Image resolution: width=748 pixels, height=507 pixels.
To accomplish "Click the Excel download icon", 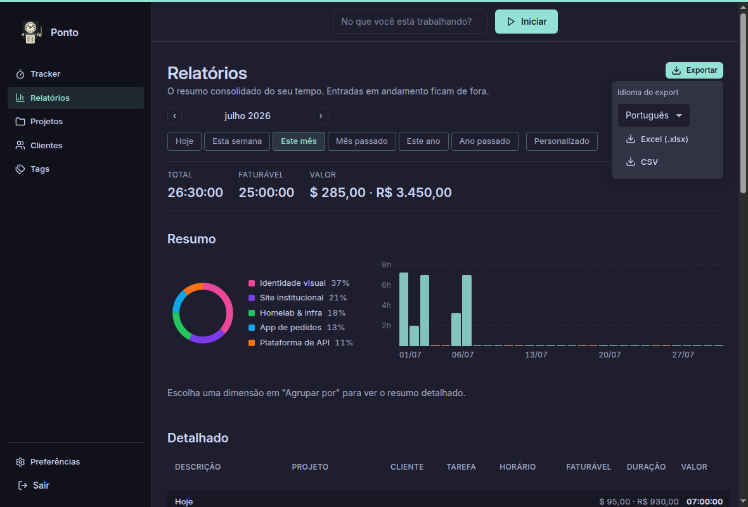I will pos(631,139).
